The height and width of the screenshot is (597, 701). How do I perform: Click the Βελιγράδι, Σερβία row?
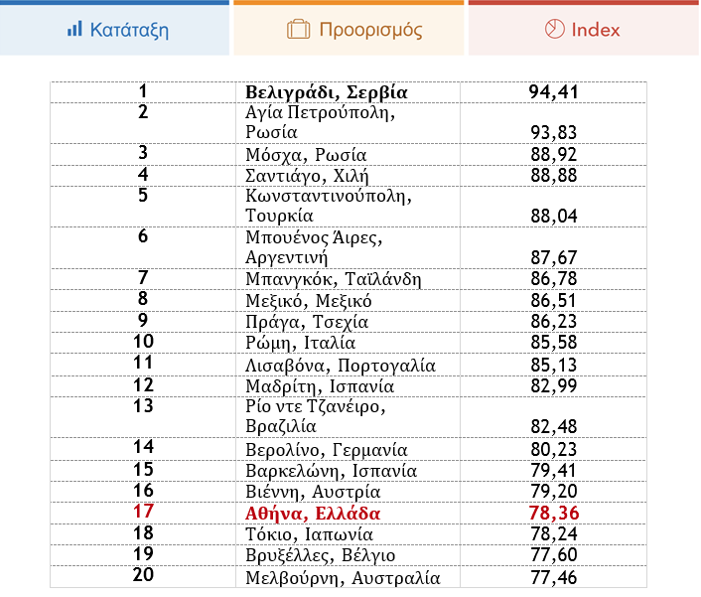(349, 92)
